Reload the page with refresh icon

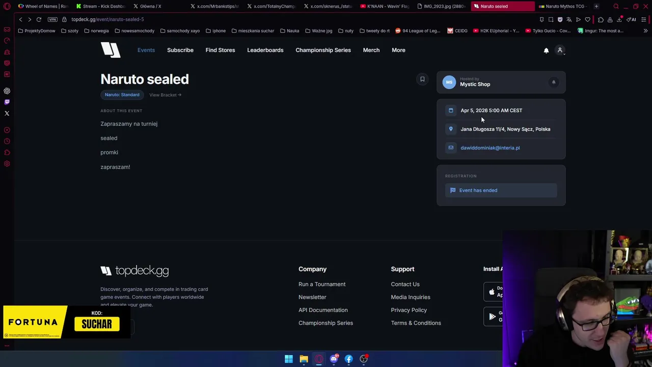click(x=39, y=19)
